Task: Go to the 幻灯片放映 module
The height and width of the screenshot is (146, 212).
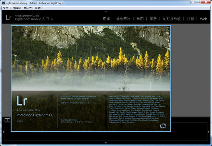Action: point(172,19)
